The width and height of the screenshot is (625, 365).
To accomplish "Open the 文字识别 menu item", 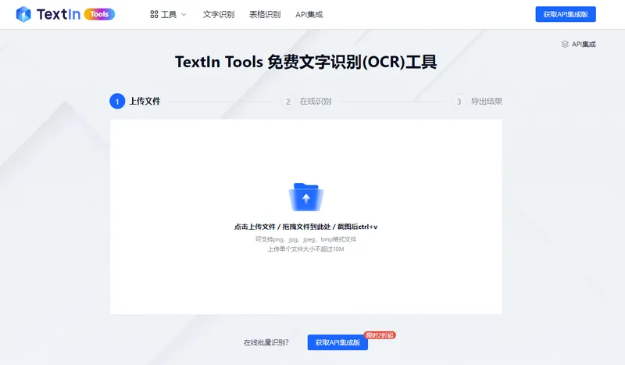I will 219,14.
